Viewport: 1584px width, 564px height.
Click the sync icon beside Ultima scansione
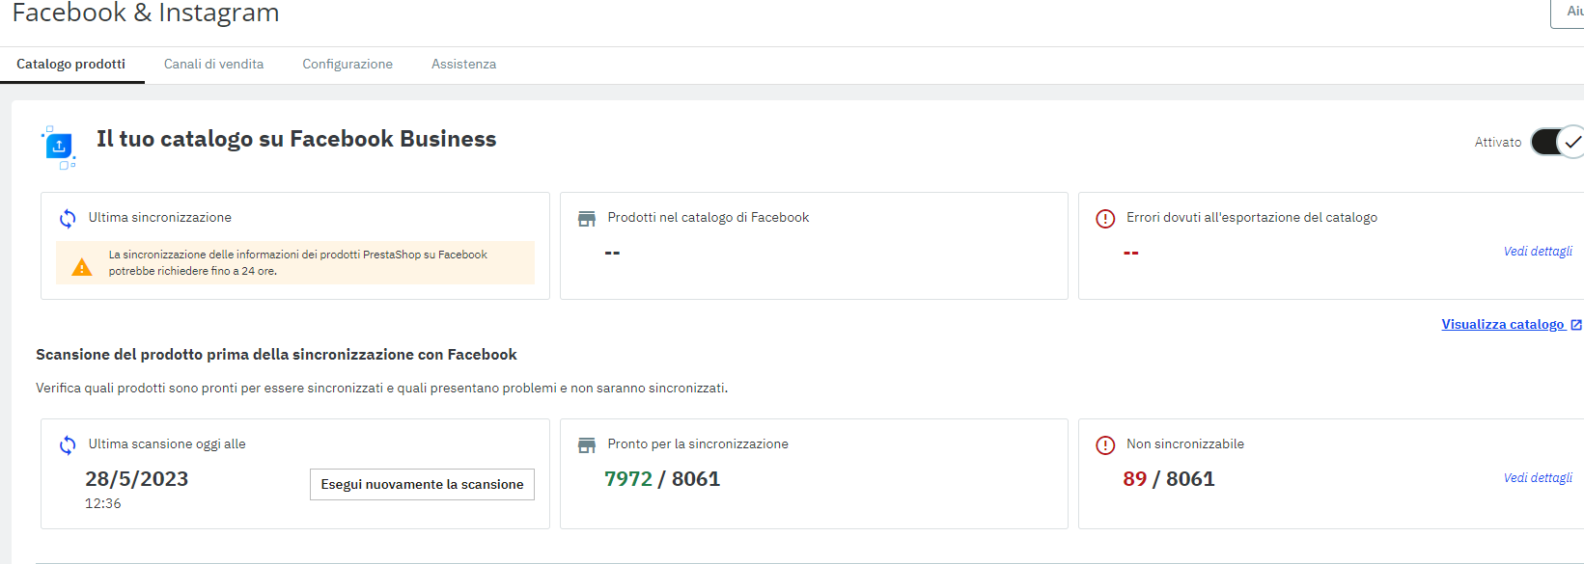pos(68,445)
